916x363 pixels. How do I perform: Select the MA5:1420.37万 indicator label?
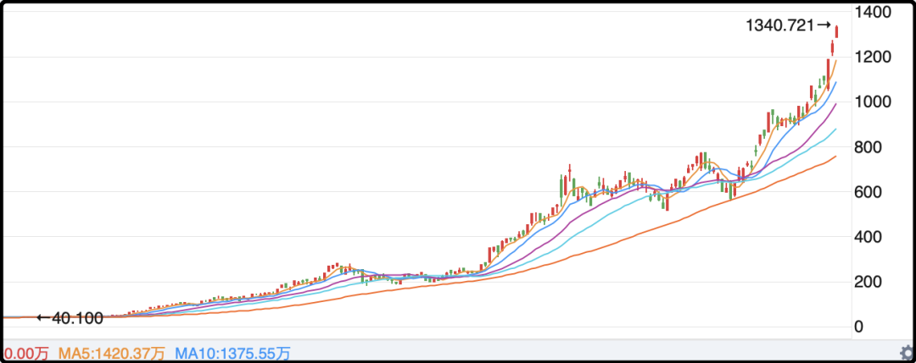pyautogui.click(x=112, y=353)
